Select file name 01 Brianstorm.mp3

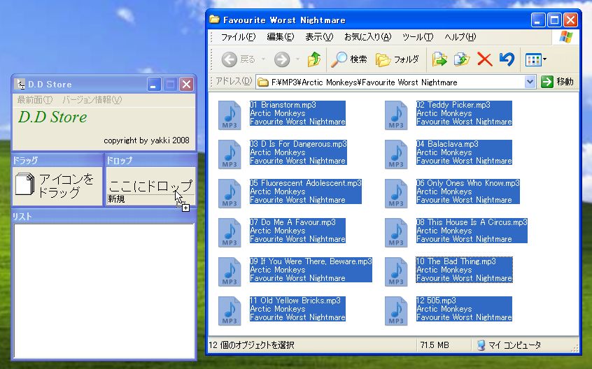283,105
